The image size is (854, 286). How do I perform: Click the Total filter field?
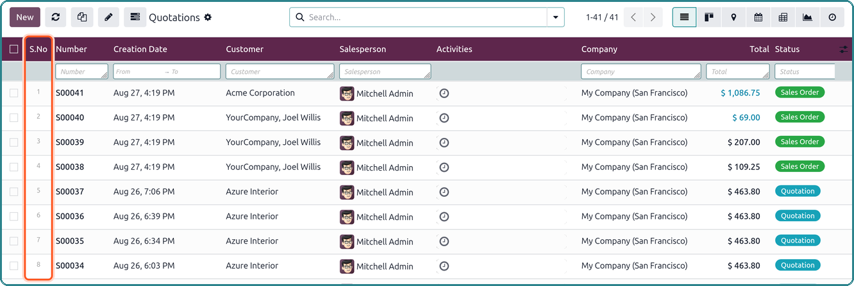pyautogui.click(x=738, y=71)
